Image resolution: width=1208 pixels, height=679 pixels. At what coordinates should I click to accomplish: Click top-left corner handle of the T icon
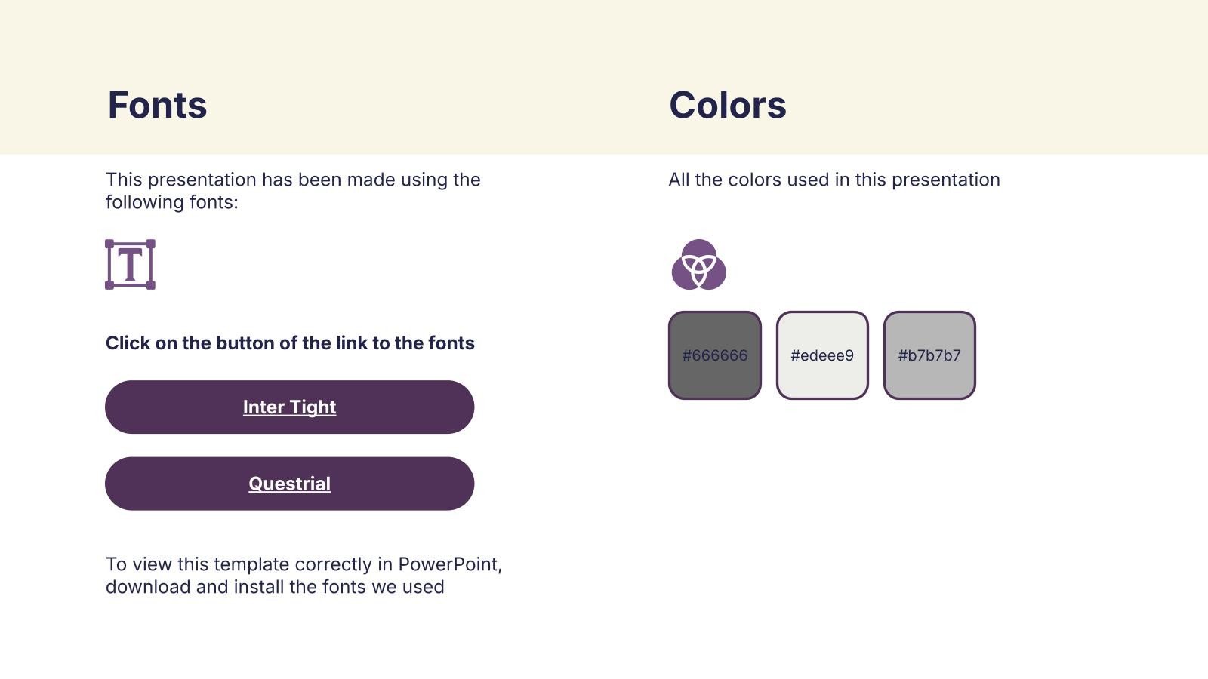(x=109, y=244)
